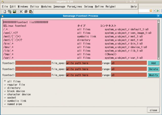This screenshot has width=162, height=115.
Task: Click the Save floppy disk icon
Action: tap(14, 11)
